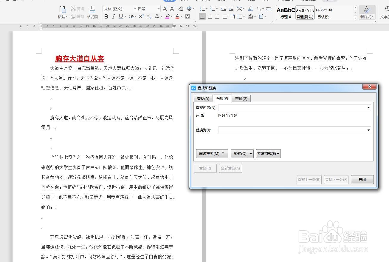Open the font size dropdown 四号

tap(158, 9)
